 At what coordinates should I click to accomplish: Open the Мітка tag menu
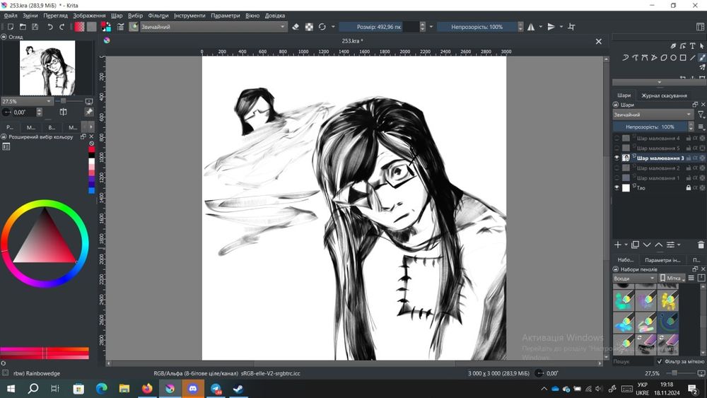(672, 278)
